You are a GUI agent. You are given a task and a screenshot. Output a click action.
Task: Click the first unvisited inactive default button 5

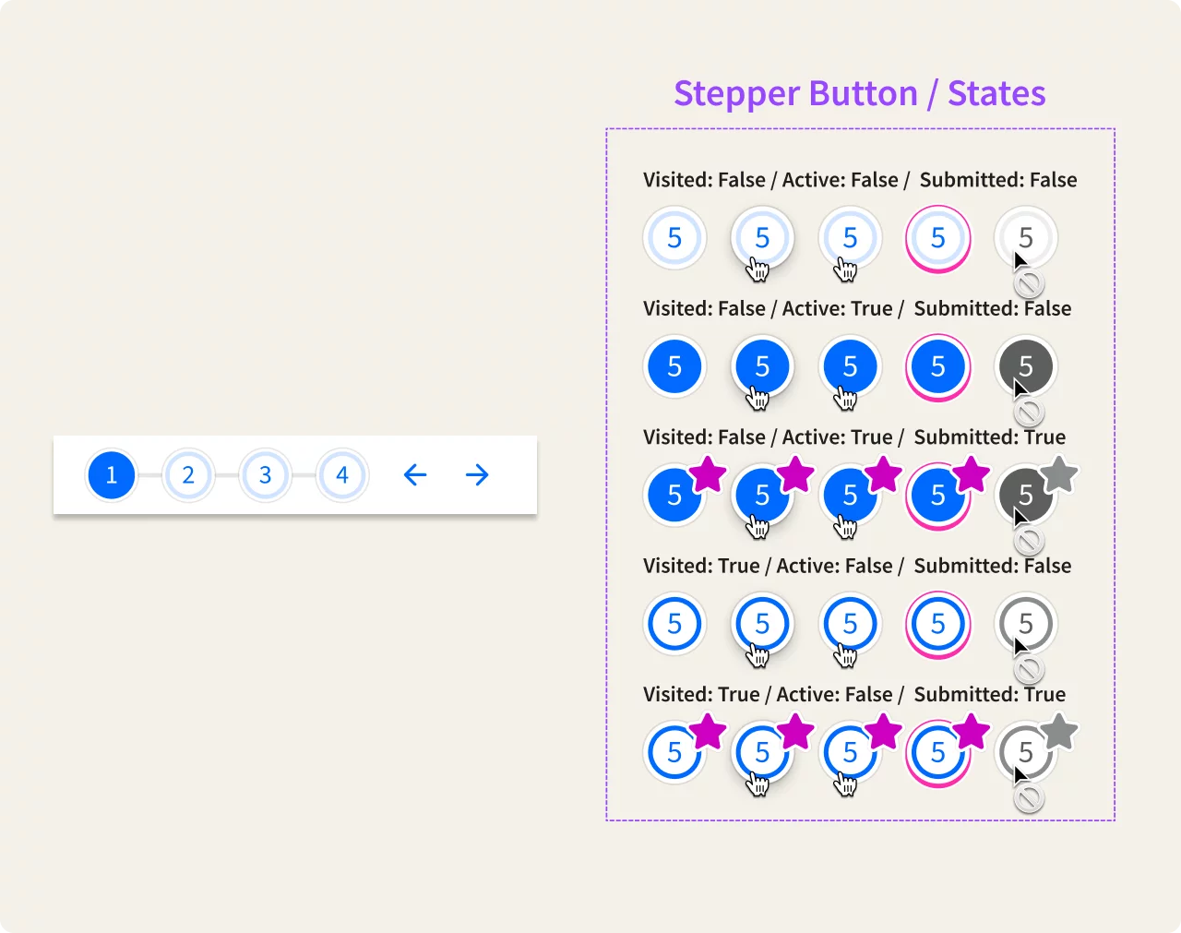pyautogui.click(x=674, y=238)
